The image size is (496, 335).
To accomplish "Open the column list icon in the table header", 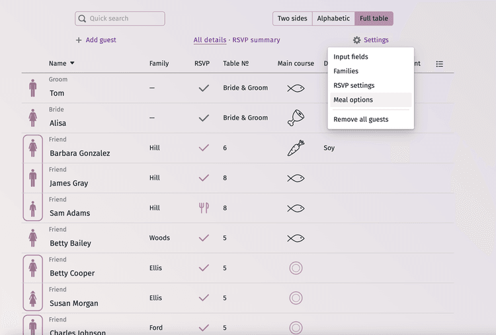I will [x=440, y=64].
